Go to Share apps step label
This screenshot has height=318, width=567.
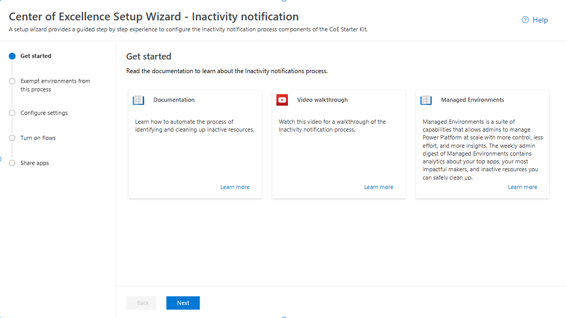point(34,163)
